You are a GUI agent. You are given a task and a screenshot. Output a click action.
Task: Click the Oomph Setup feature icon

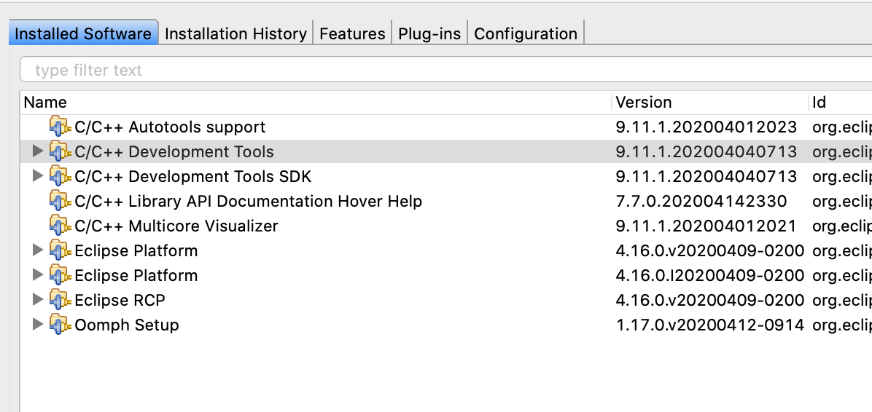pos(60,325)
